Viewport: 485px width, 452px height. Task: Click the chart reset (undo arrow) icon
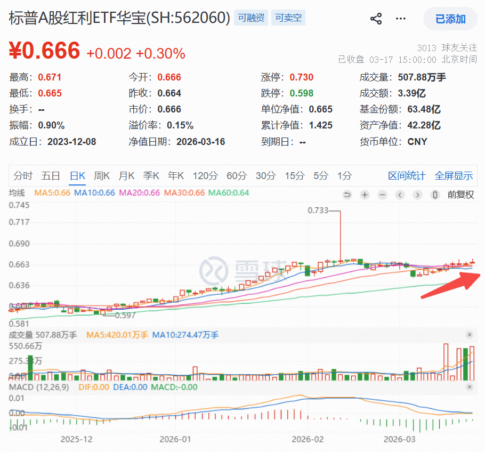click(x=347, y=195)
